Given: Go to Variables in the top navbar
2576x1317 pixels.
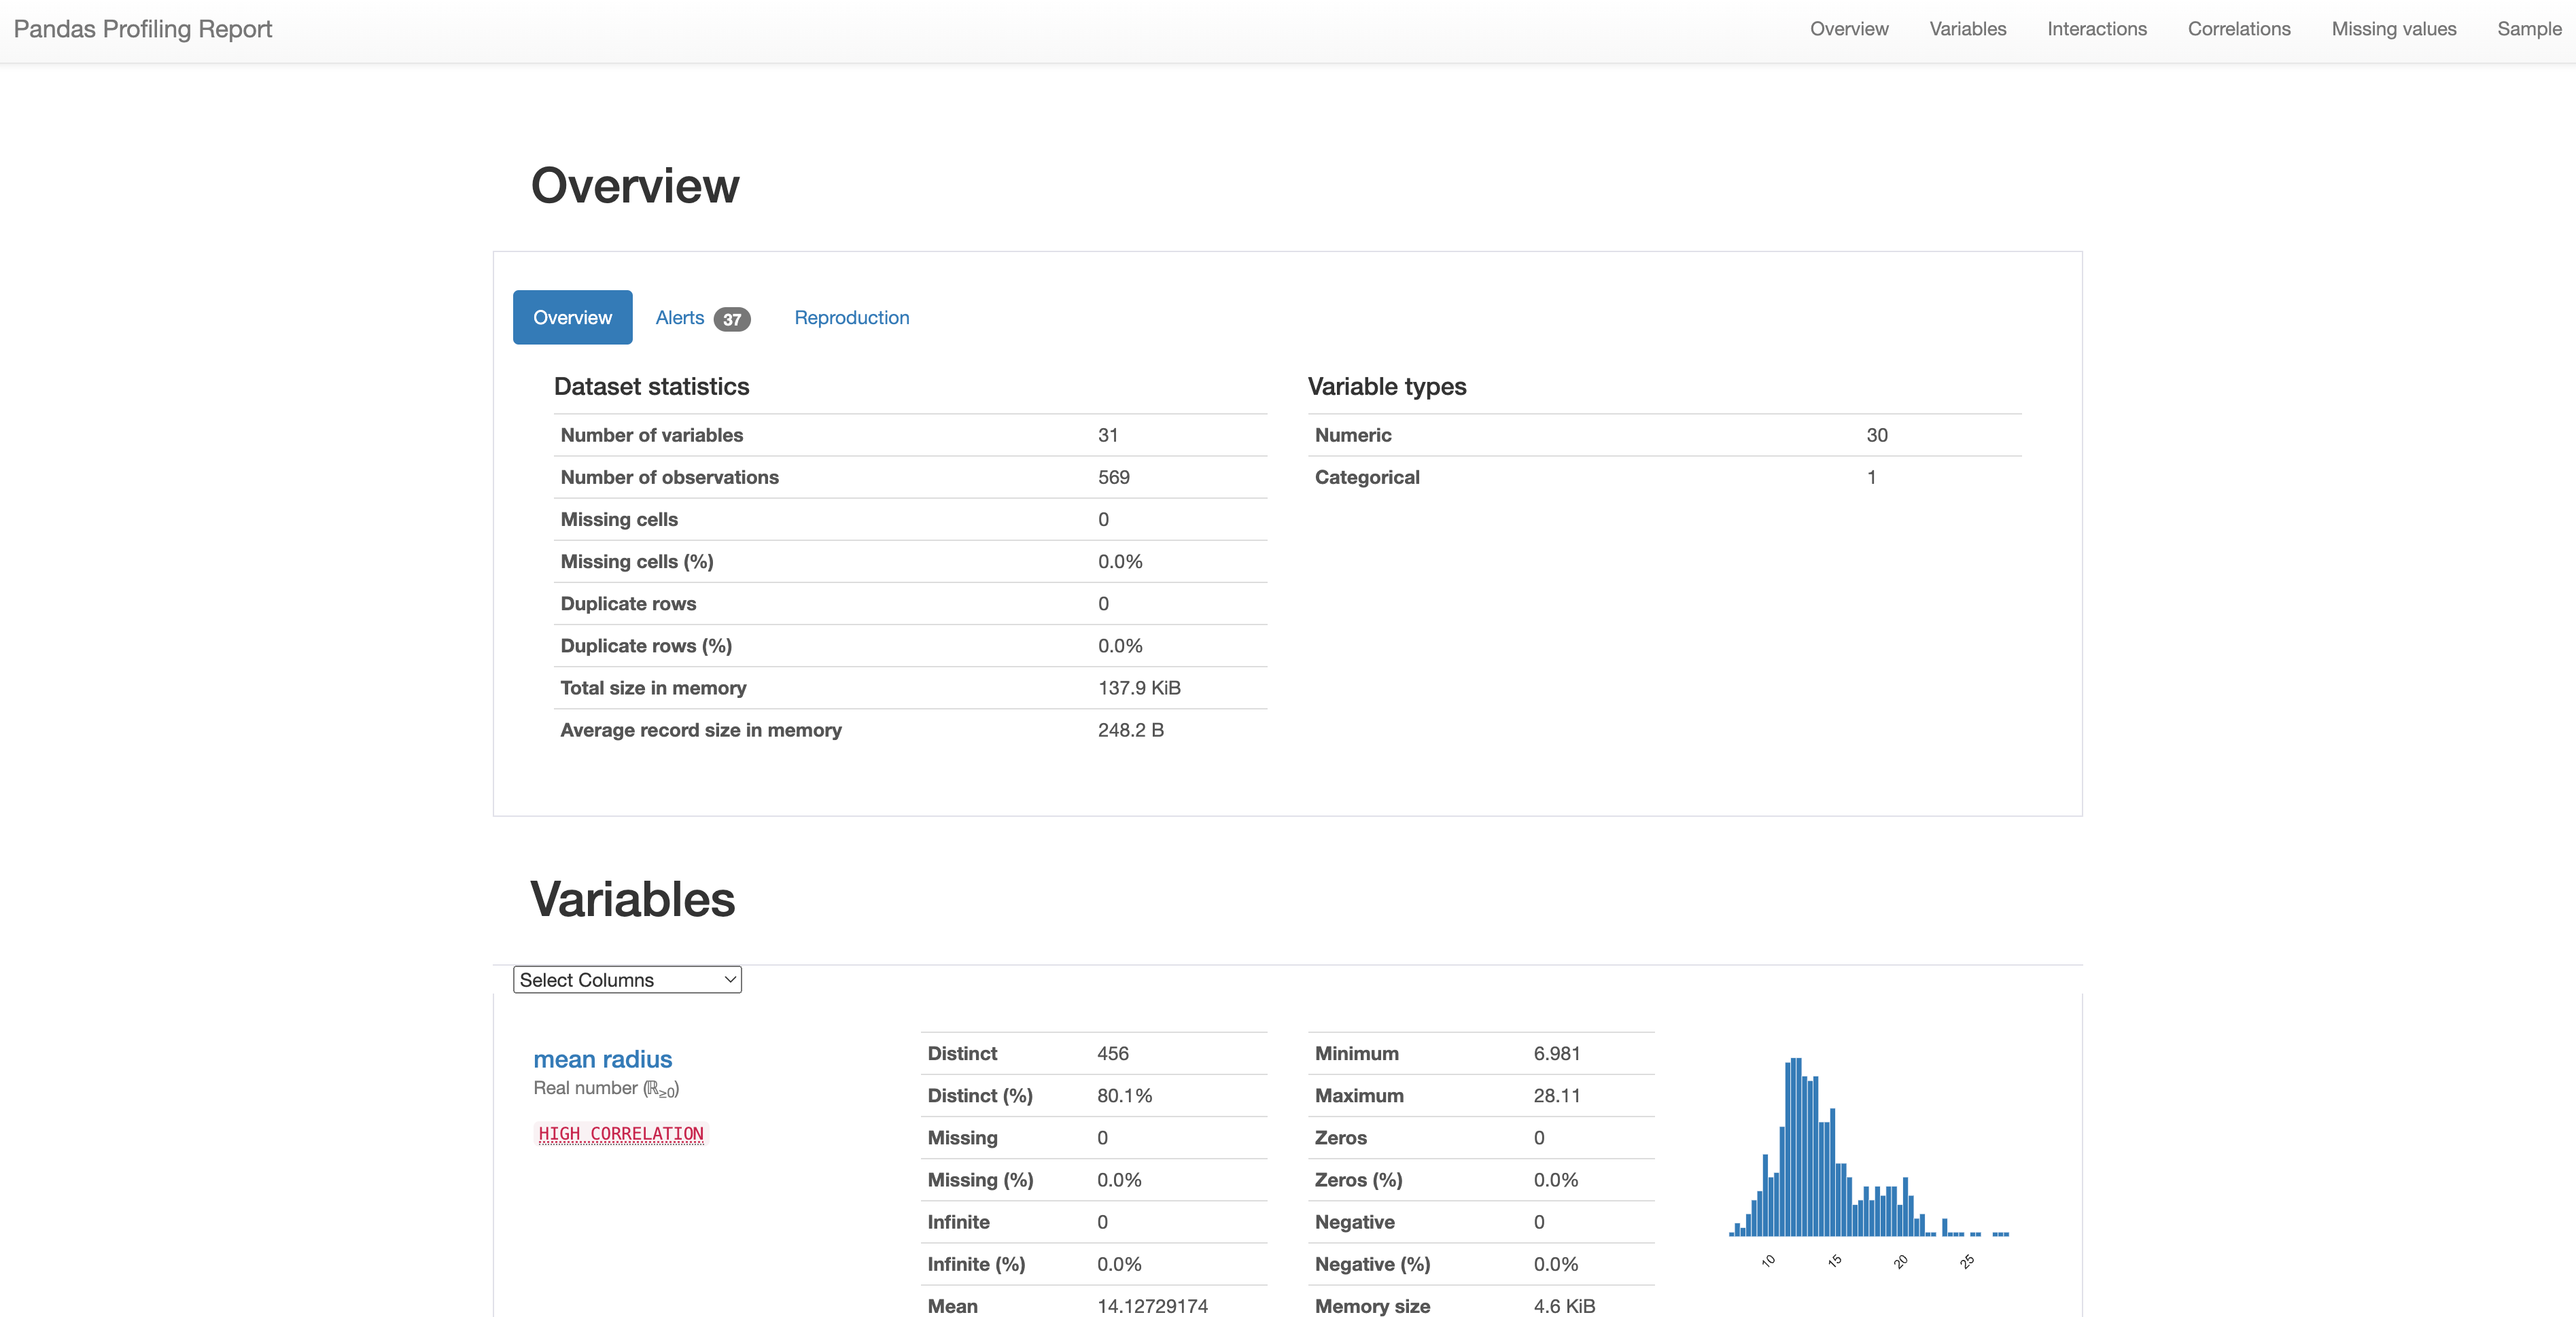Looking at the screenshot, I should click(1967, 29).
